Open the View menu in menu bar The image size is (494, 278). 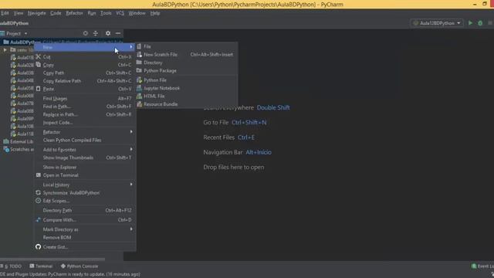pos(19,13)
